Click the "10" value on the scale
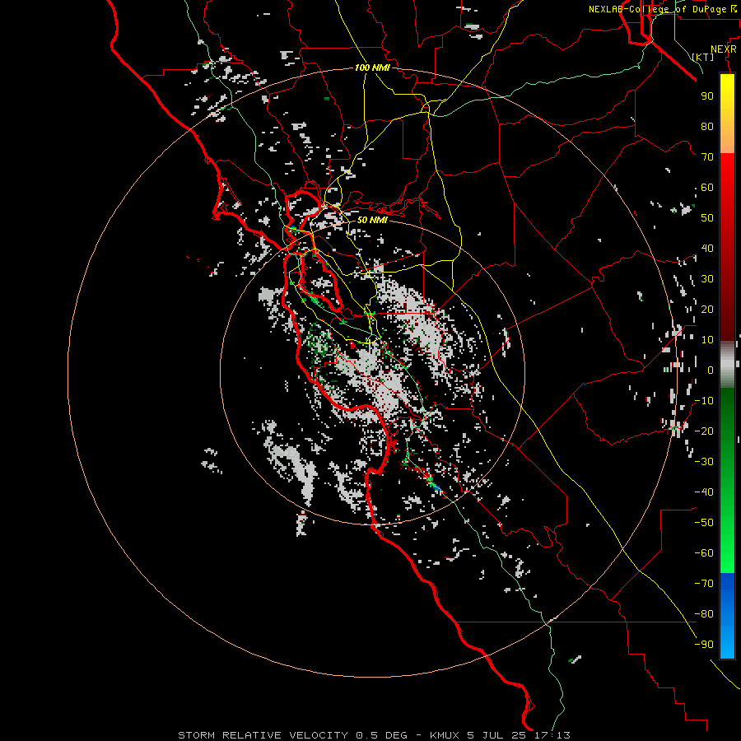 (x=707, y=340)
